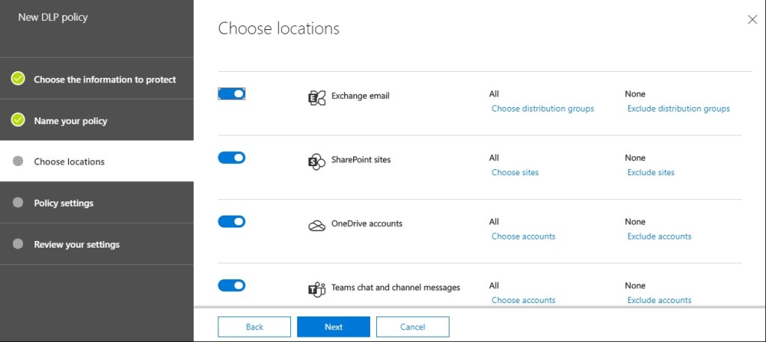
Task: Click the Next button
Action: (334, 327)
